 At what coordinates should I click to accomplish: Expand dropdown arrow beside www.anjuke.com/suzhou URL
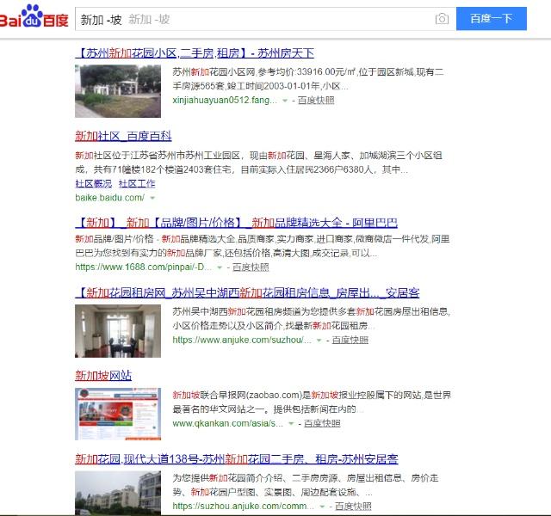pos(319,341)
